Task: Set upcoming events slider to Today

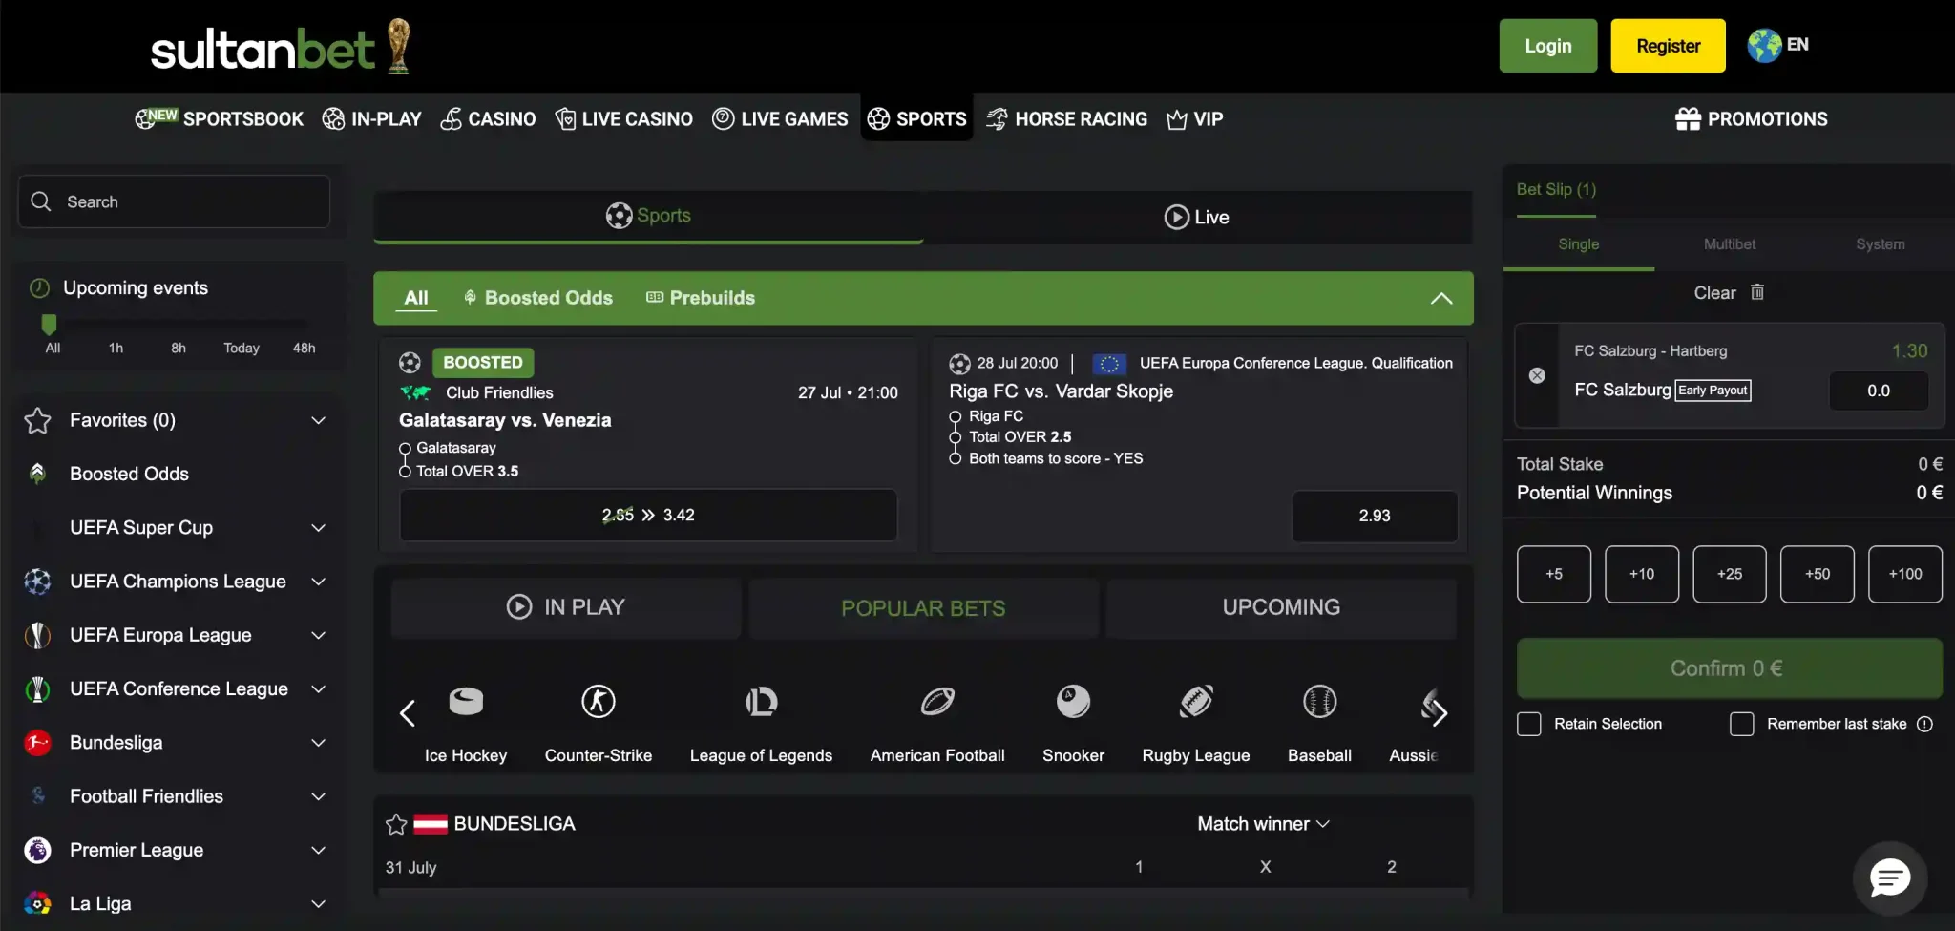Action: 242,348
